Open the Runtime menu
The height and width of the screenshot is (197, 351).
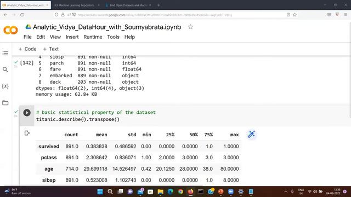(93, 37)
